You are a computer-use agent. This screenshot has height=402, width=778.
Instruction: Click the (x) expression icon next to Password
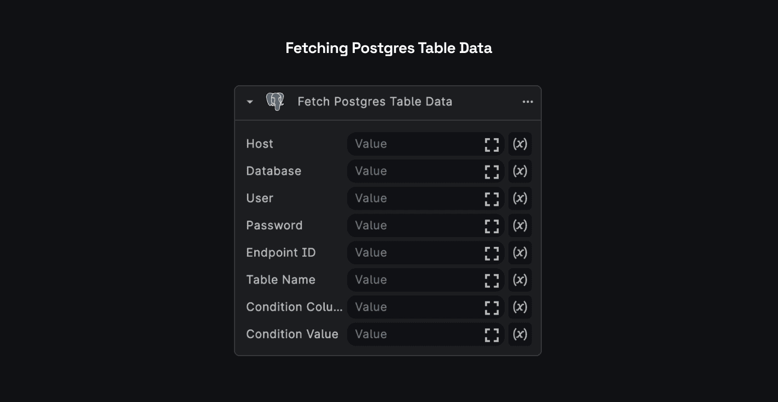click(519, 226)
